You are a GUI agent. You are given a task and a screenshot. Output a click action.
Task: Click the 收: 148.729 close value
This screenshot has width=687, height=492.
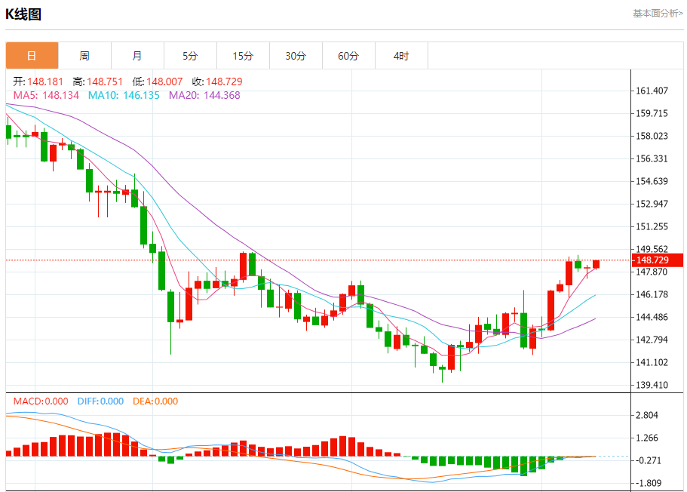217,81
